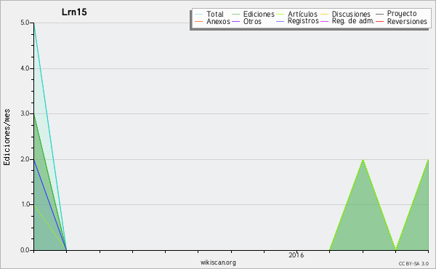Screen dimensions: 436x269
Task: Click the Ediciones/mes y-axis label
Action: (x=7, y=137)
